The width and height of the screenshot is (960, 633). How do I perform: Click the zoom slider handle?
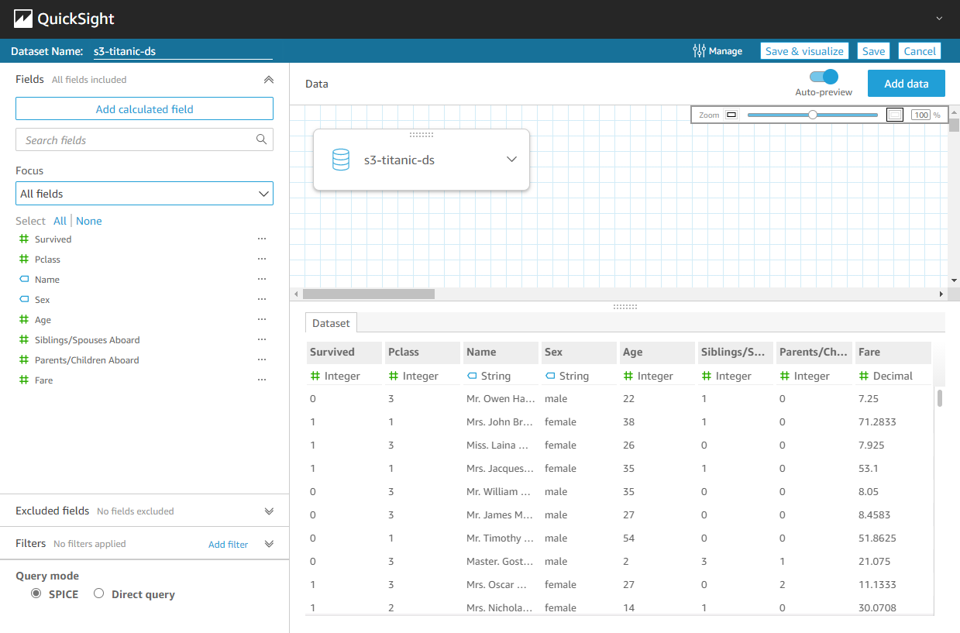813,115
